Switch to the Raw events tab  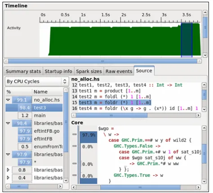pos(119,71)
